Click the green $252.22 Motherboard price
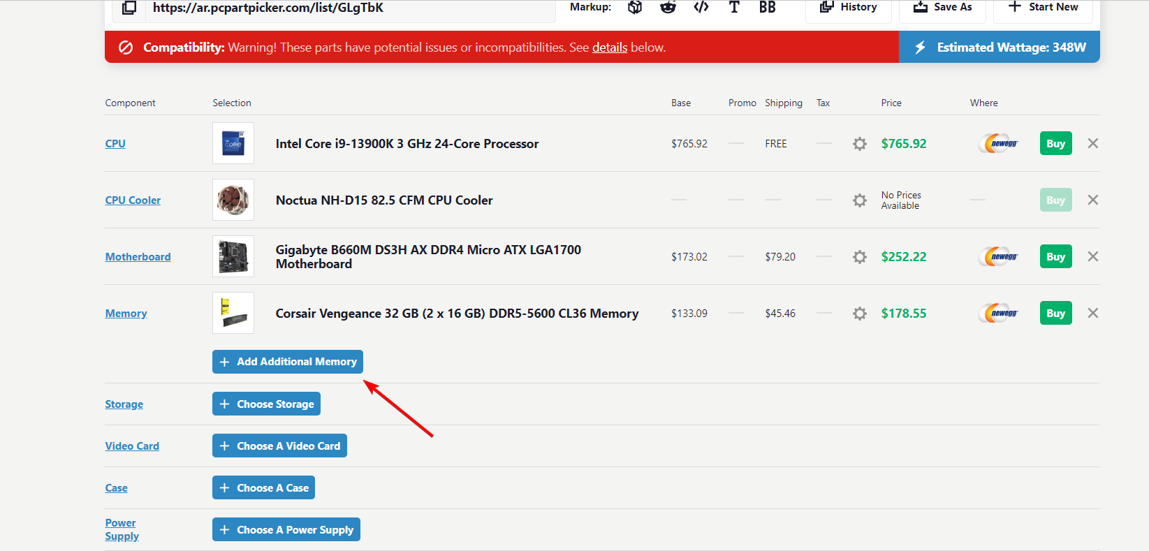This screenshot has width=1149, height=551. coord(904,257)
